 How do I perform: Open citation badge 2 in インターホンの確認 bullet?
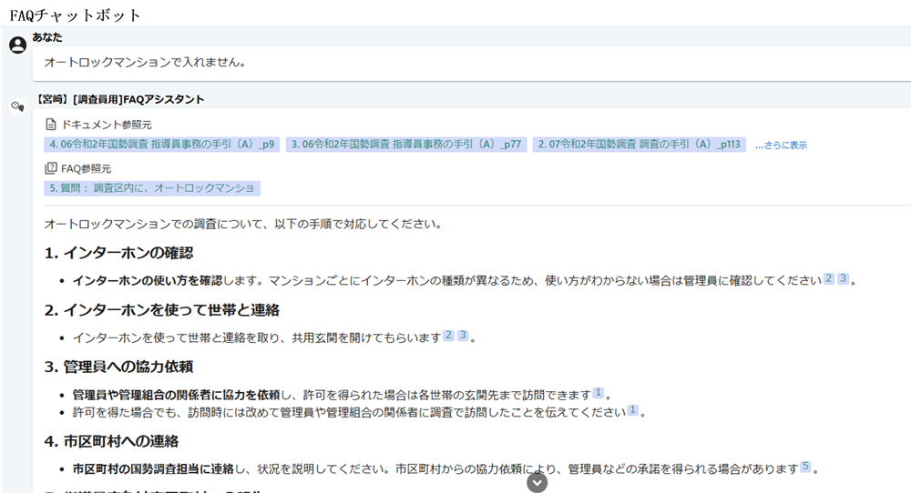click(828, 279)
